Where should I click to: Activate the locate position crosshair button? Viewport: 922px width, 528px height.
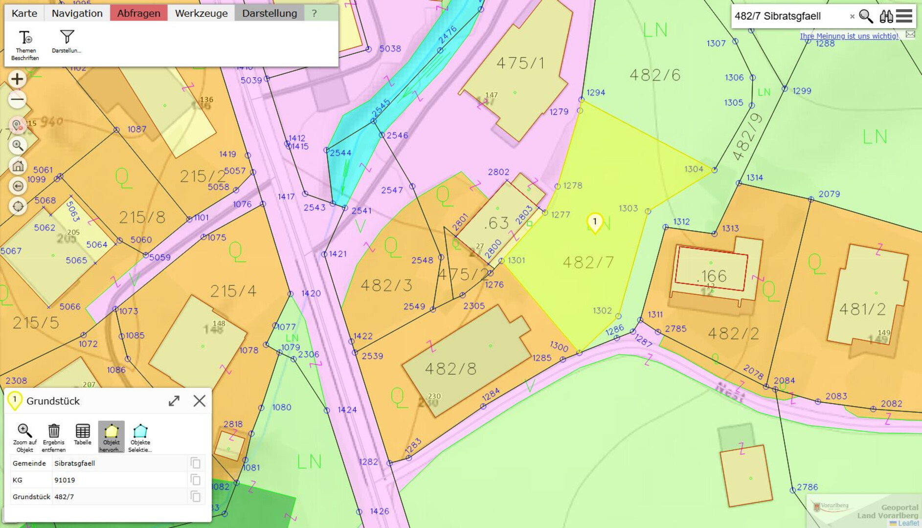18,206
